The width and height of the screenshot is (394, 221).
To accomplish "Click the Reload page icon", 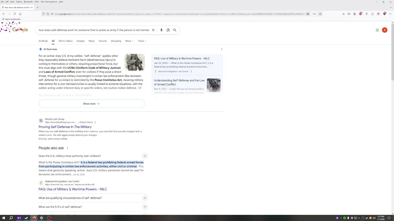I will pyautogui.click(x=14, y=14).
